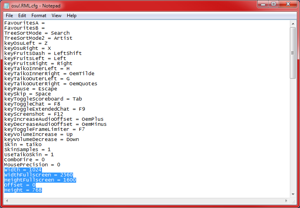
Task: Click the line 'keyFruitsDash = LeftShift'
Action: coord(43,53)
